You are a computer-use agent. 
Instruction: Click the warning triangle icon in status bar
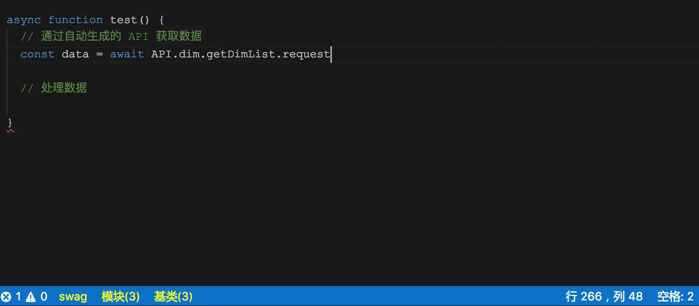pyautogui.click(x=31, y=296)
